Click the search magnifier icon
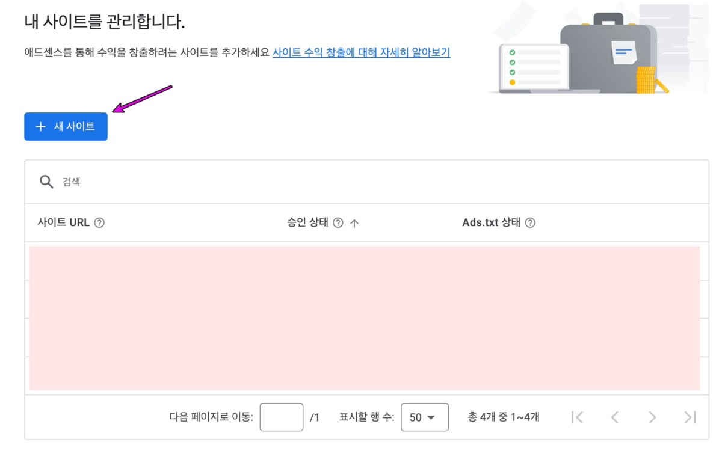Viewport: 722px width, 454px height. point(46,182)
